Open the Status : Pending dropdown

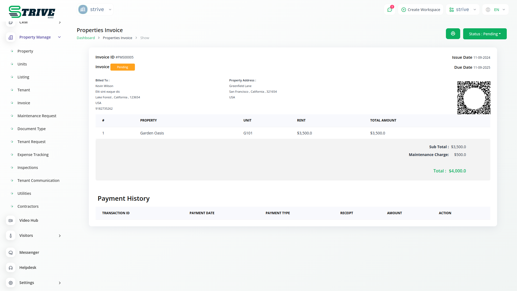485,34
